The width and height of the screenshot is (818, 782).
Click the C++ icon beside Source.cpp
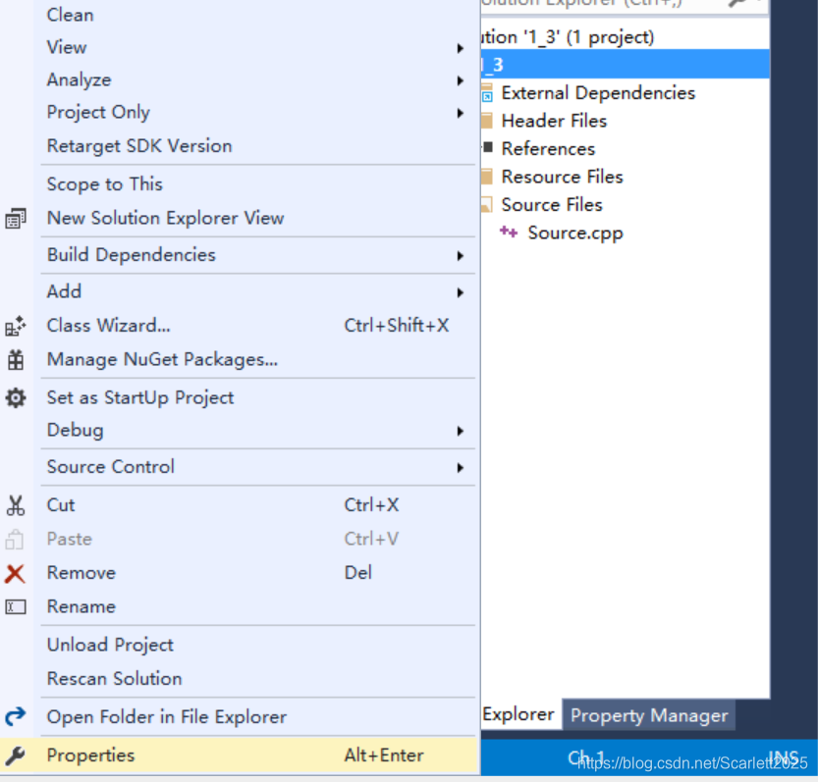point(509,233)
